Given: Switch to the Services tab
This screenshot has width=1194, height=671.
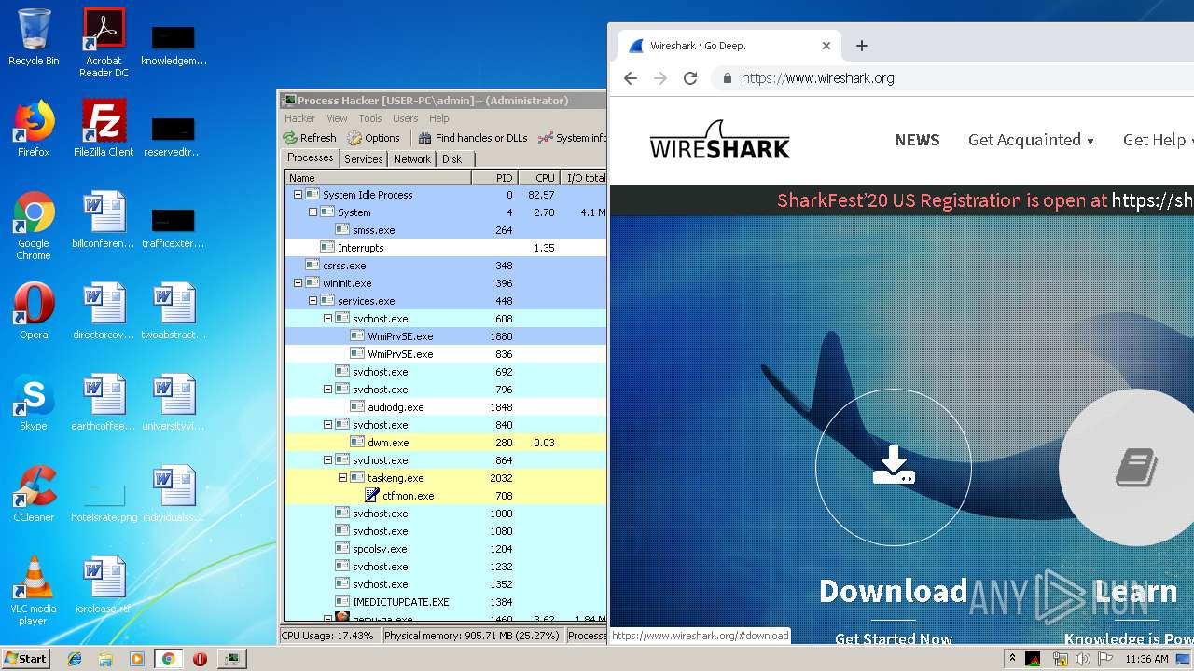Looking at the screenshot, I should 364,159.
